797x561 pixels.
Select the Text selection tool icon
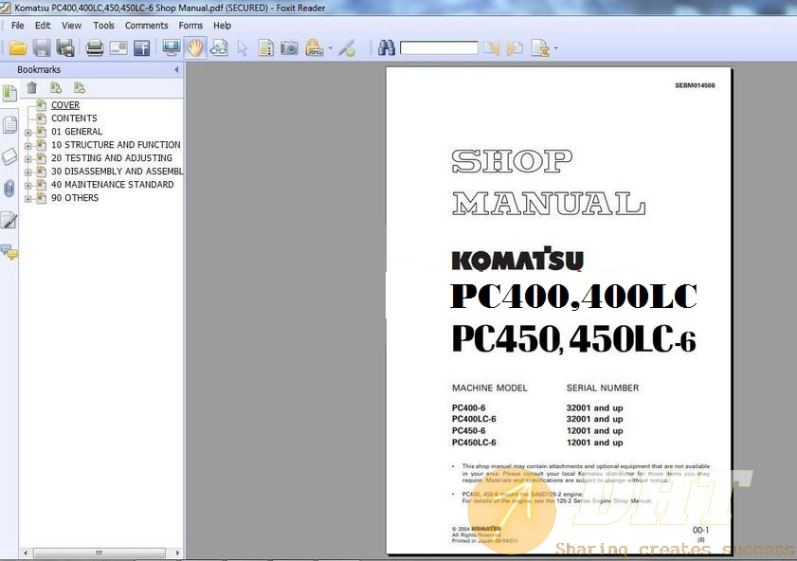pos(266,48)
